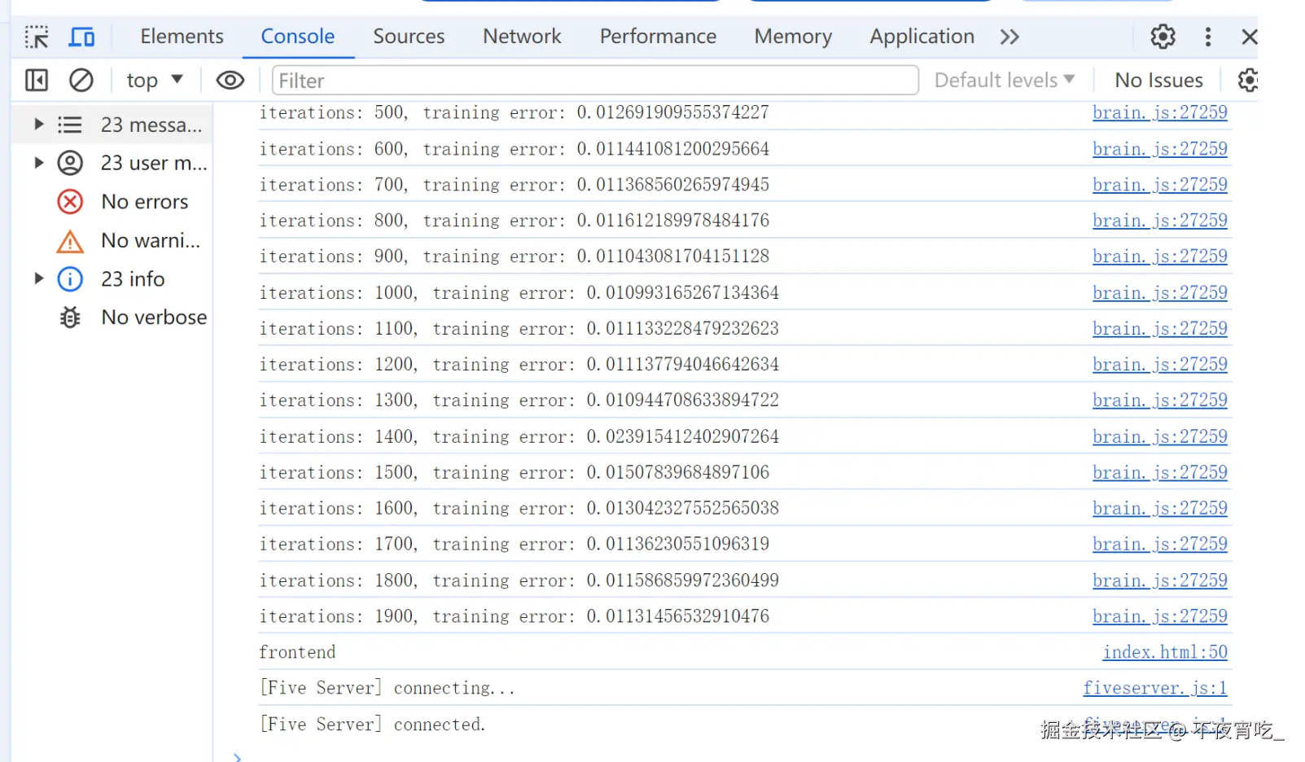Create a live expression with the eye icon
1305x762 pixels.
(230, 81)
